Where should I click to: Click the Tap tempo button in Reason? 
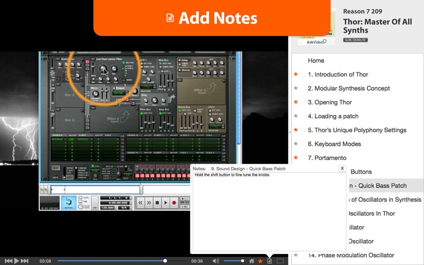coord(95,203)
